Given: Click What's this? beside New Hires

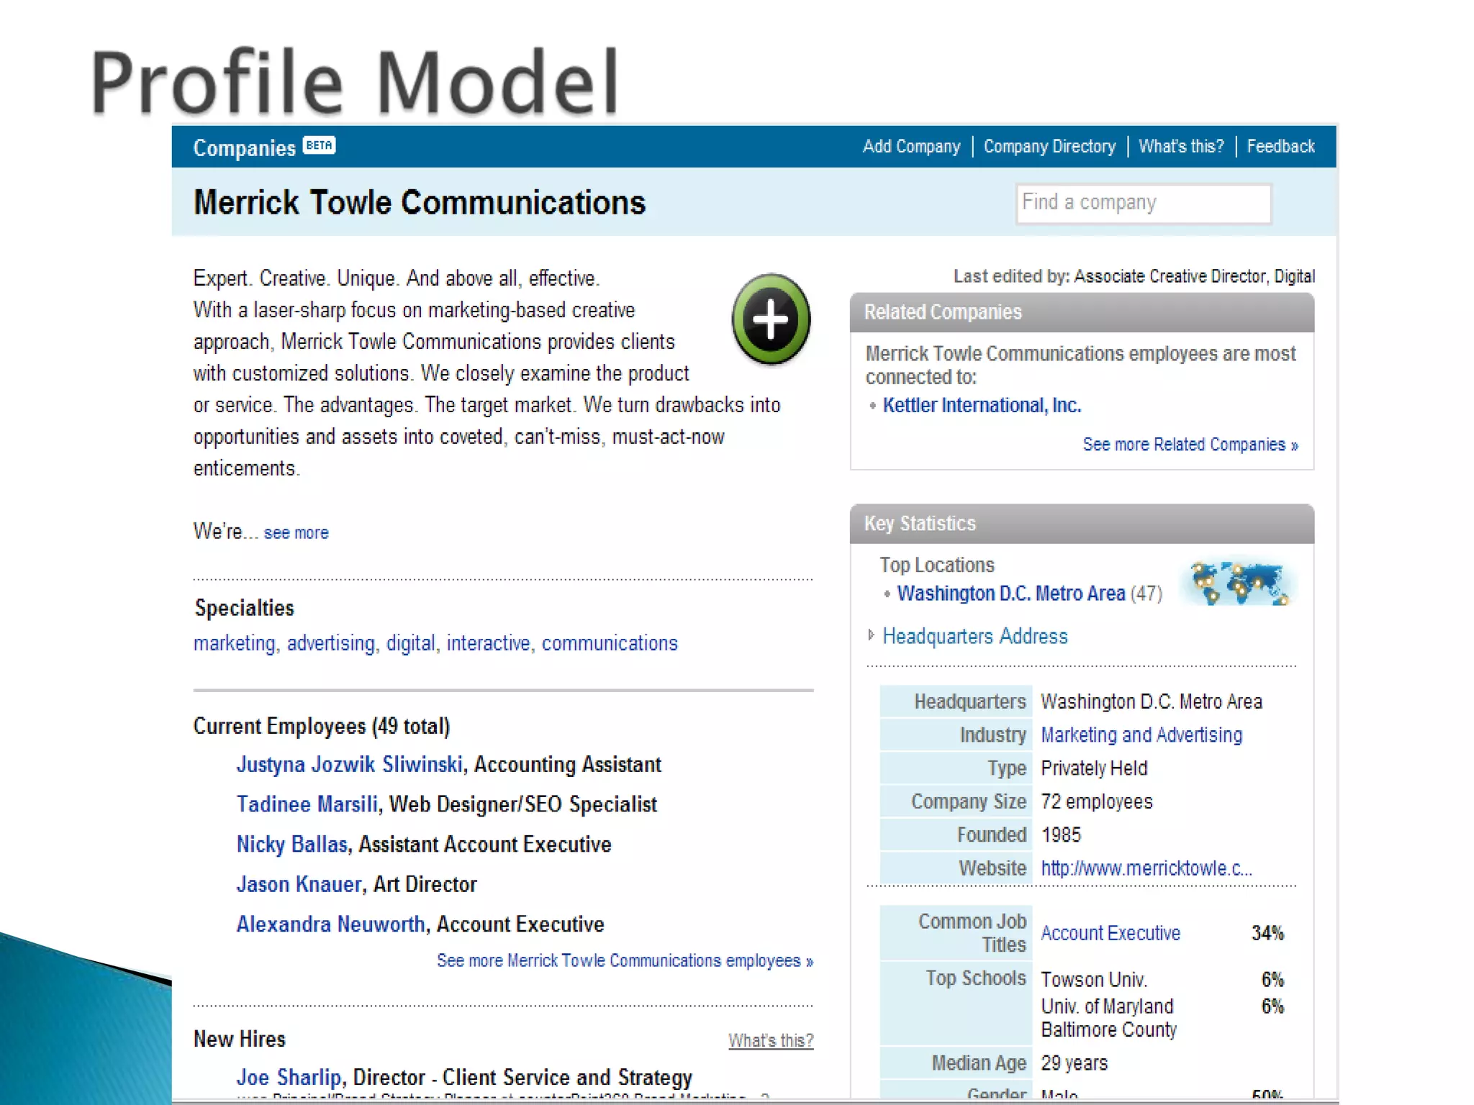Looking at the screenshot, I should pyautogui.click(x=770, y=1040).
